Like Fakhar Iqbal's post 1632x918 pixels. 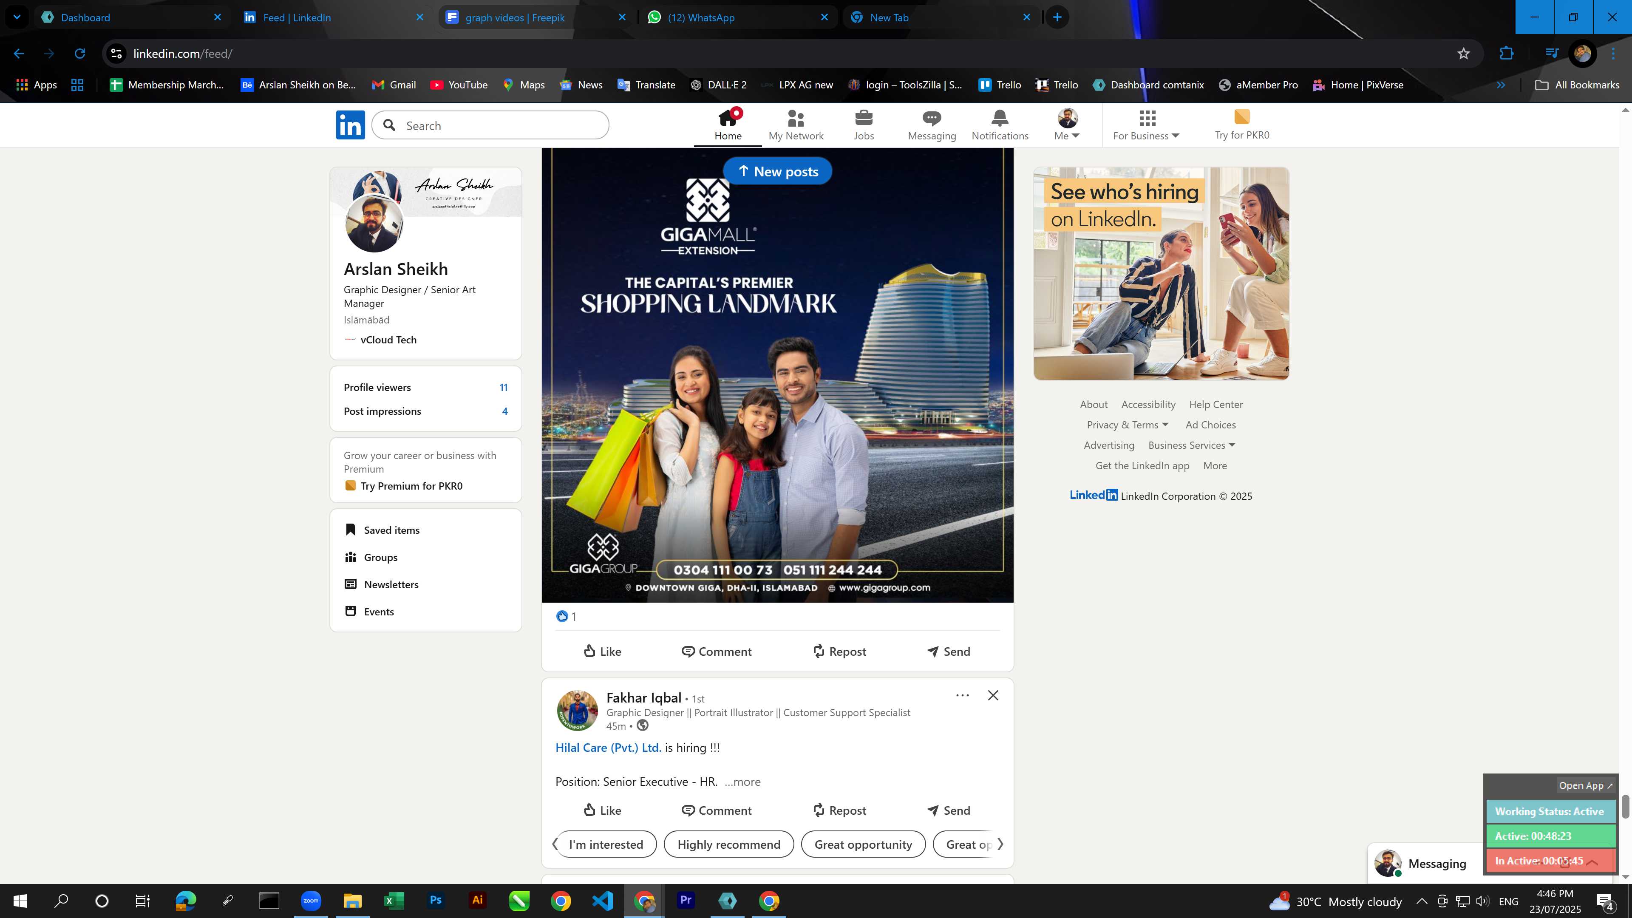coord(602,810)
